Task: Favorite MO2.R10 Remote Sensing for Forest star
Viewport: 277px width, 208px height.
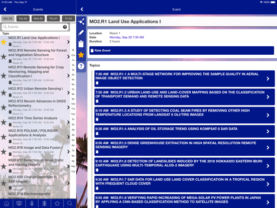Action: 4,57
